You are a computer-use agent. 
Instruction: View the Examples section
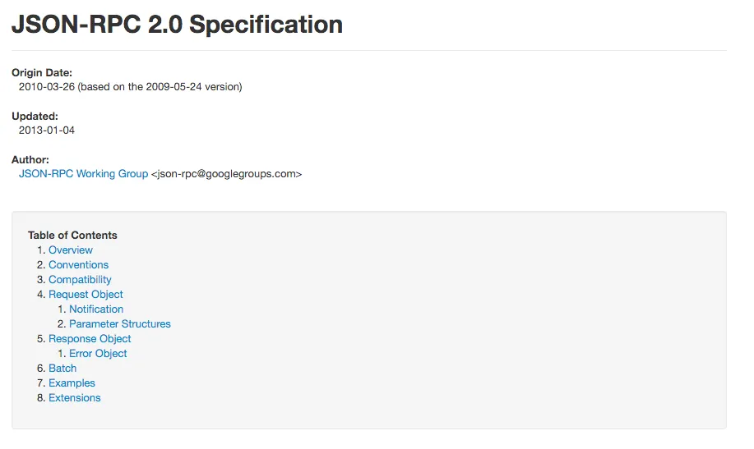point(72,383)
